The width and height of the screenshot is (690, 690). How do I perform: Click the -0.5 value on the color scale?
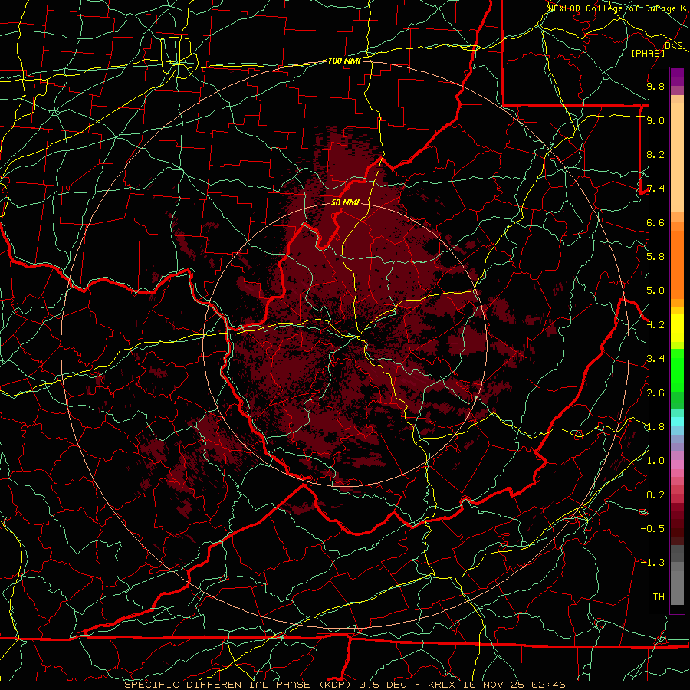tap(652, 529)
